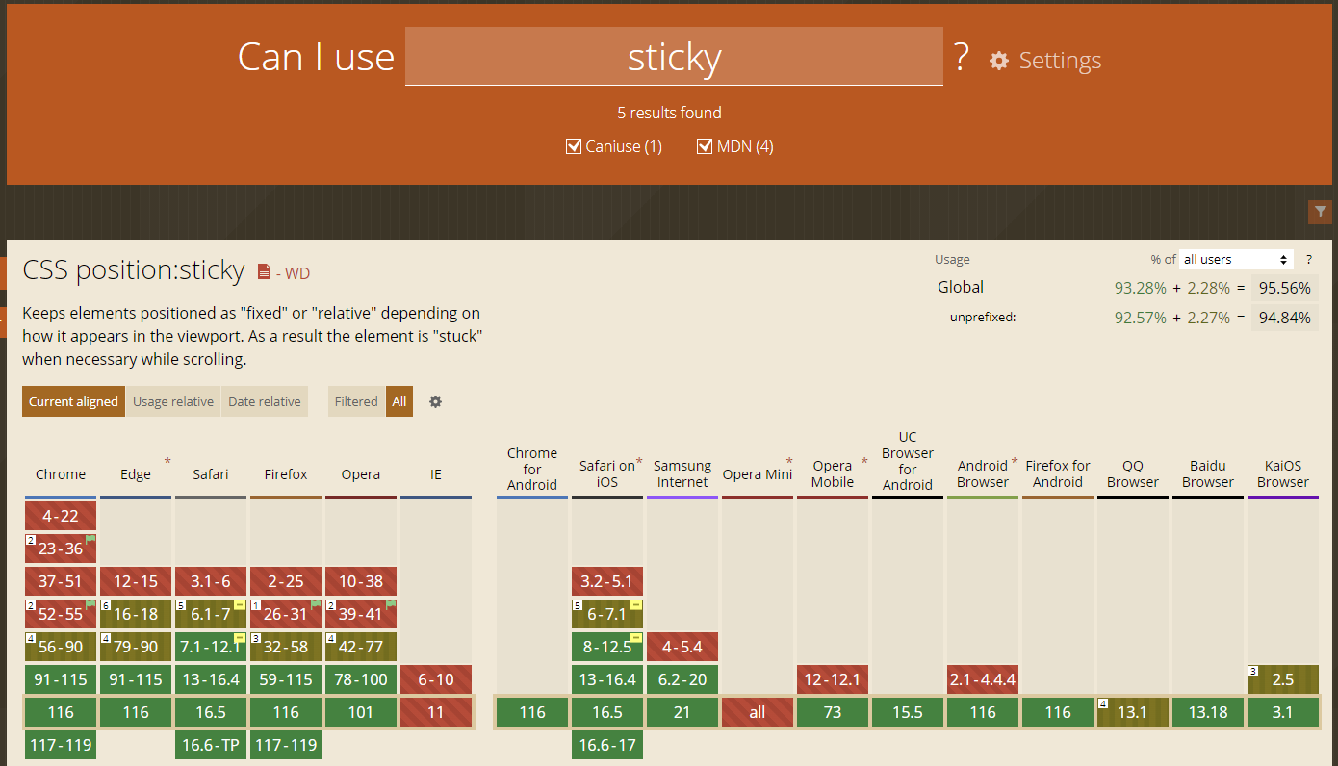The width and height of the screenshot is (1338, 766).
Task: Click Safari on iOS column header
Action: (x=607, y=473)
